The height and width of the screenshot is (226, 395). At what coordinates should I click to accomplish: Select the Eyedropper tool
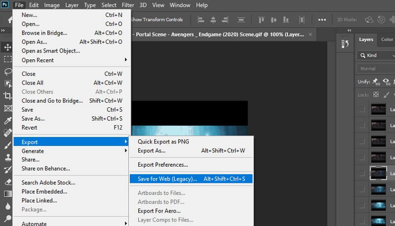point(7,121)
